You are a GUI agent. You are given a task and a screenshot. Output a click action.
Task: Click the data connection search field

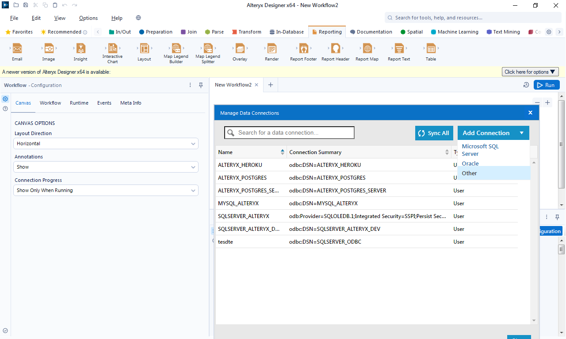tap(289, 132)
